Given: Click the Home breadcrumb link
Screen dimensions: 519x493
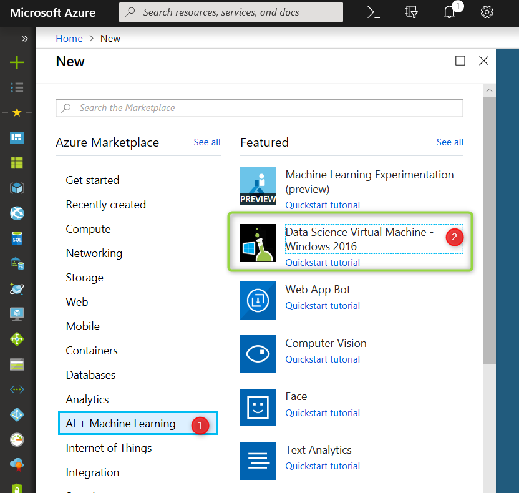Looking at the screenshot, I should pos(69,38).
